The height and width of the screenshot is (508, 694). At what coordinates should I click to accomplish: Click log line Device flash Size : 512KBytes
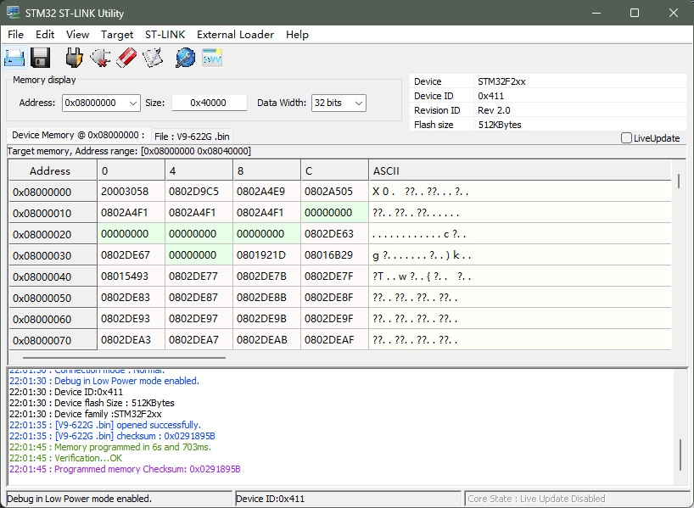(92, 403)
